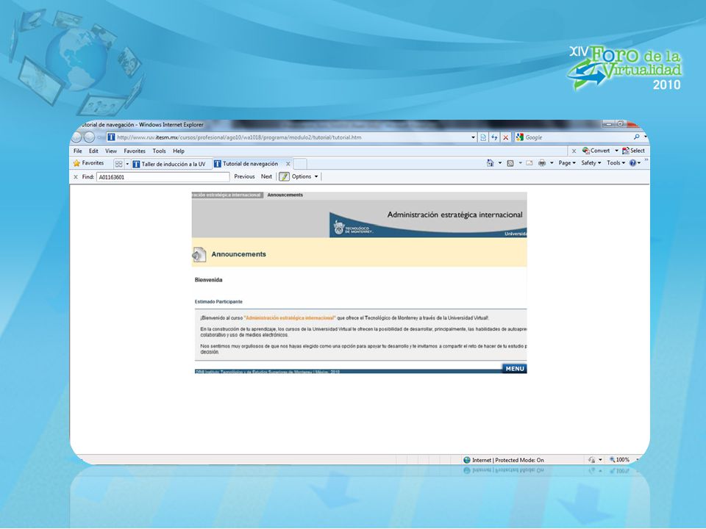Open the Safety dropdown menu
The height and width of the screenshot is (529, 706).
591,163
